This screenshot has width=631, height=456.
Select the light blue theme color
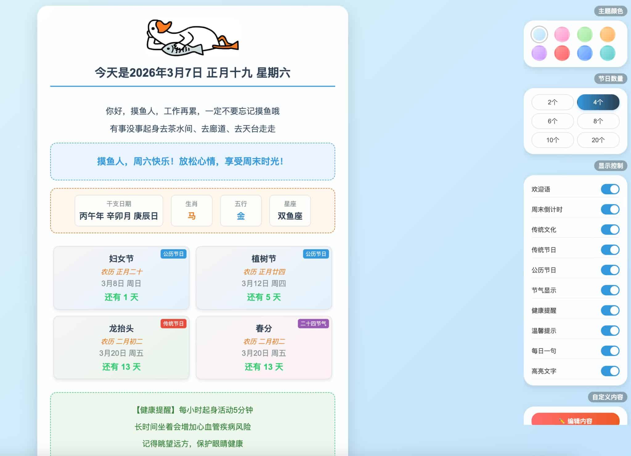(x=539, y=34)
